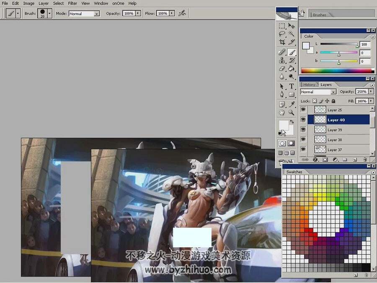Toggle lock image pixels
The height and width of the screenshot is (283, 377).
[321, 101]
